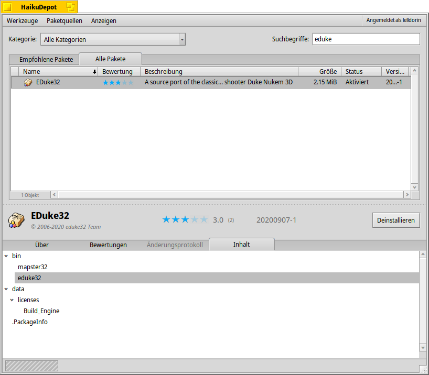The width and height of the screenshot is (429, 375).
Task: Select mapster32 in the contents tree
Action: (x=33, y=267)
